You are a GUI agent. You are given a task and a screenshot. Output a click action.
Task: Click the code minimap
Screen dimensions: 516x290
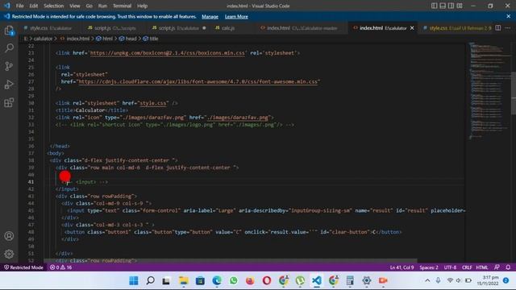coord(489,90)
